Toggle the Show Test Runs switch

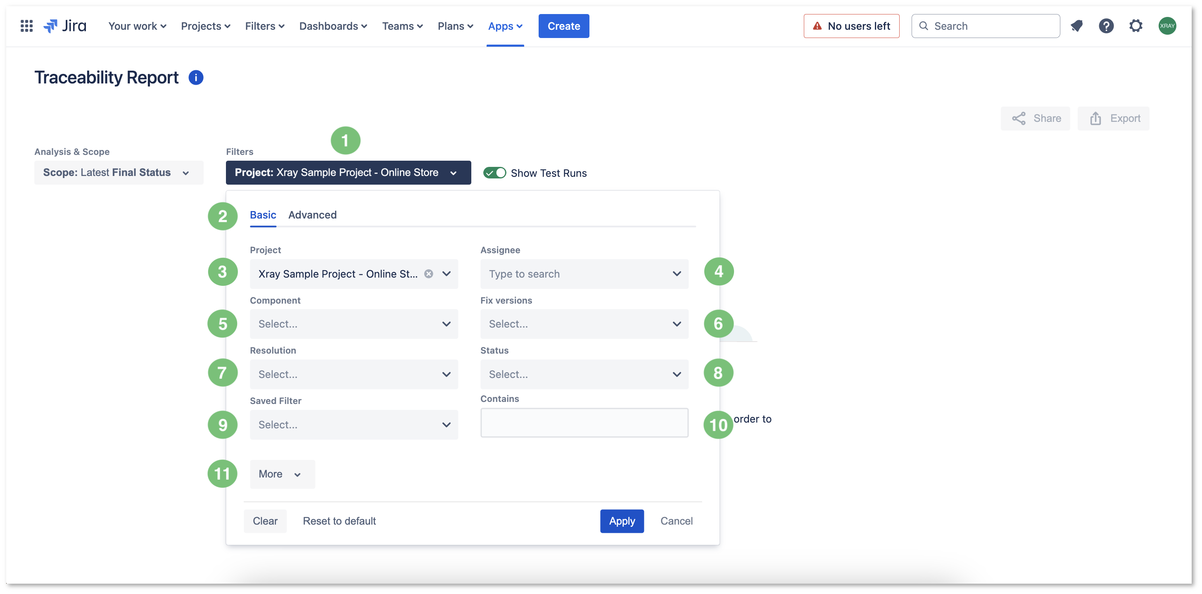tap(494, 173)
